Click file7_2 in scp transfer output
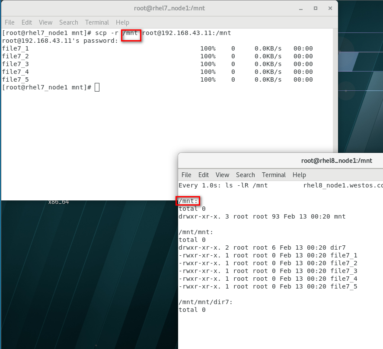Screen dimensions: 383x349 coord(16,57)
